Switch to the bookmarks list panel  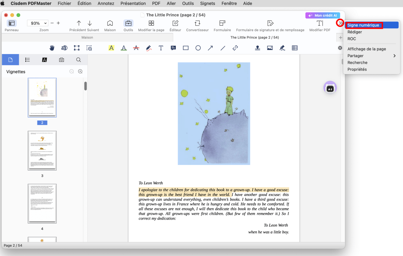pos(27,60)
